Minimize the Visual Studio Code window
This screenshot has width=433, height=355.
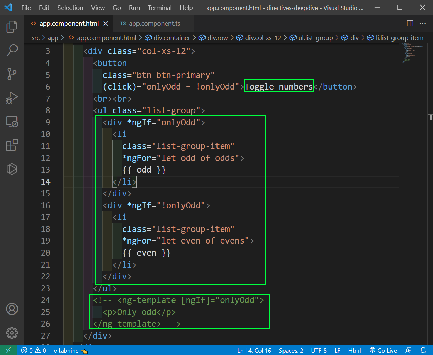click(x=377, y=8)
